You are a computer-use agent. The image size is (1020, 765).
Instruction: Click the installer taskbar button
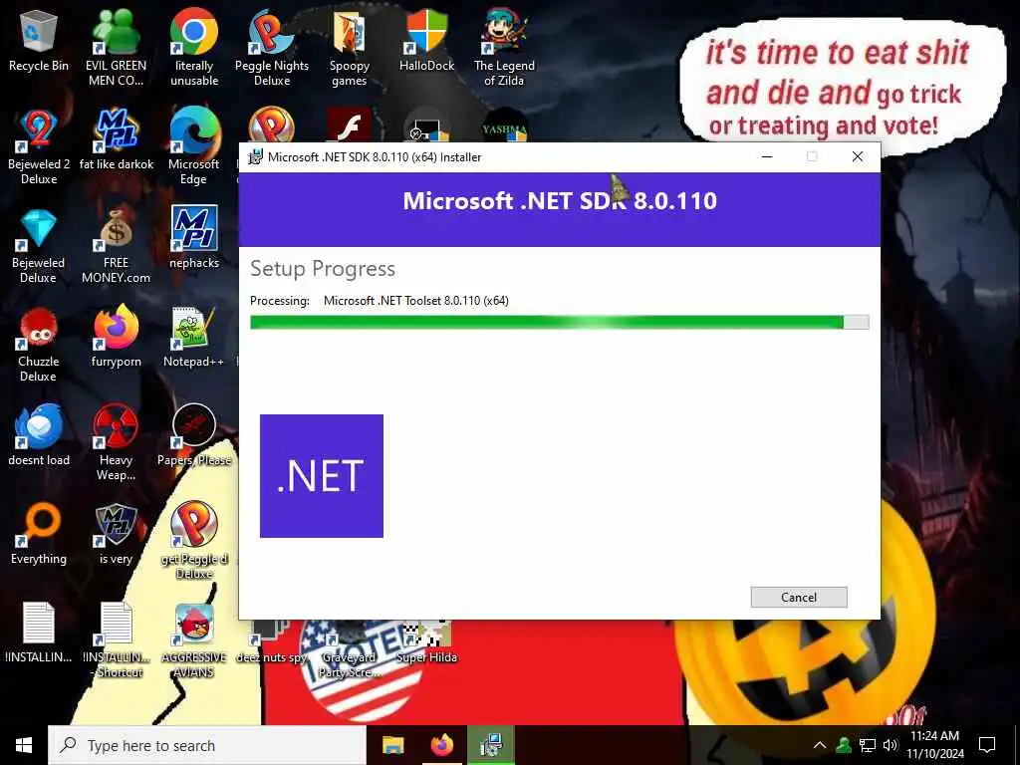click(490, 745)
